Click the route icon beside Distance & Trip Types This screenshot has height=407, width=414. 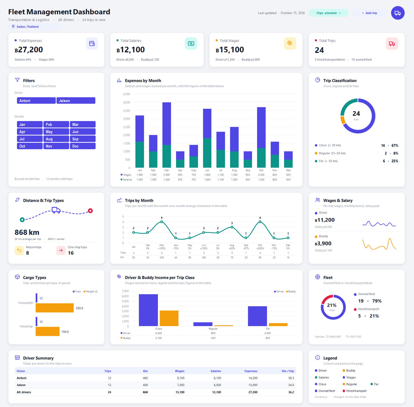[17, 200]
